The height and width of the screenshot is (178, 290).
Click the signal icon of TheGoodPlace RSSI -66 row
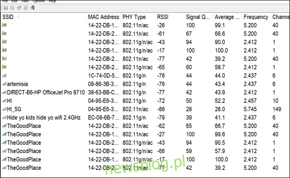coord(4,151)
